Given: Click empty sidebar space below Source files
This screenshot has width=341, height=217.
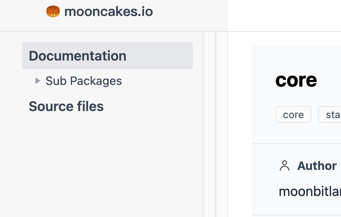Looking at the screenshot, I should tap(101, 165).
